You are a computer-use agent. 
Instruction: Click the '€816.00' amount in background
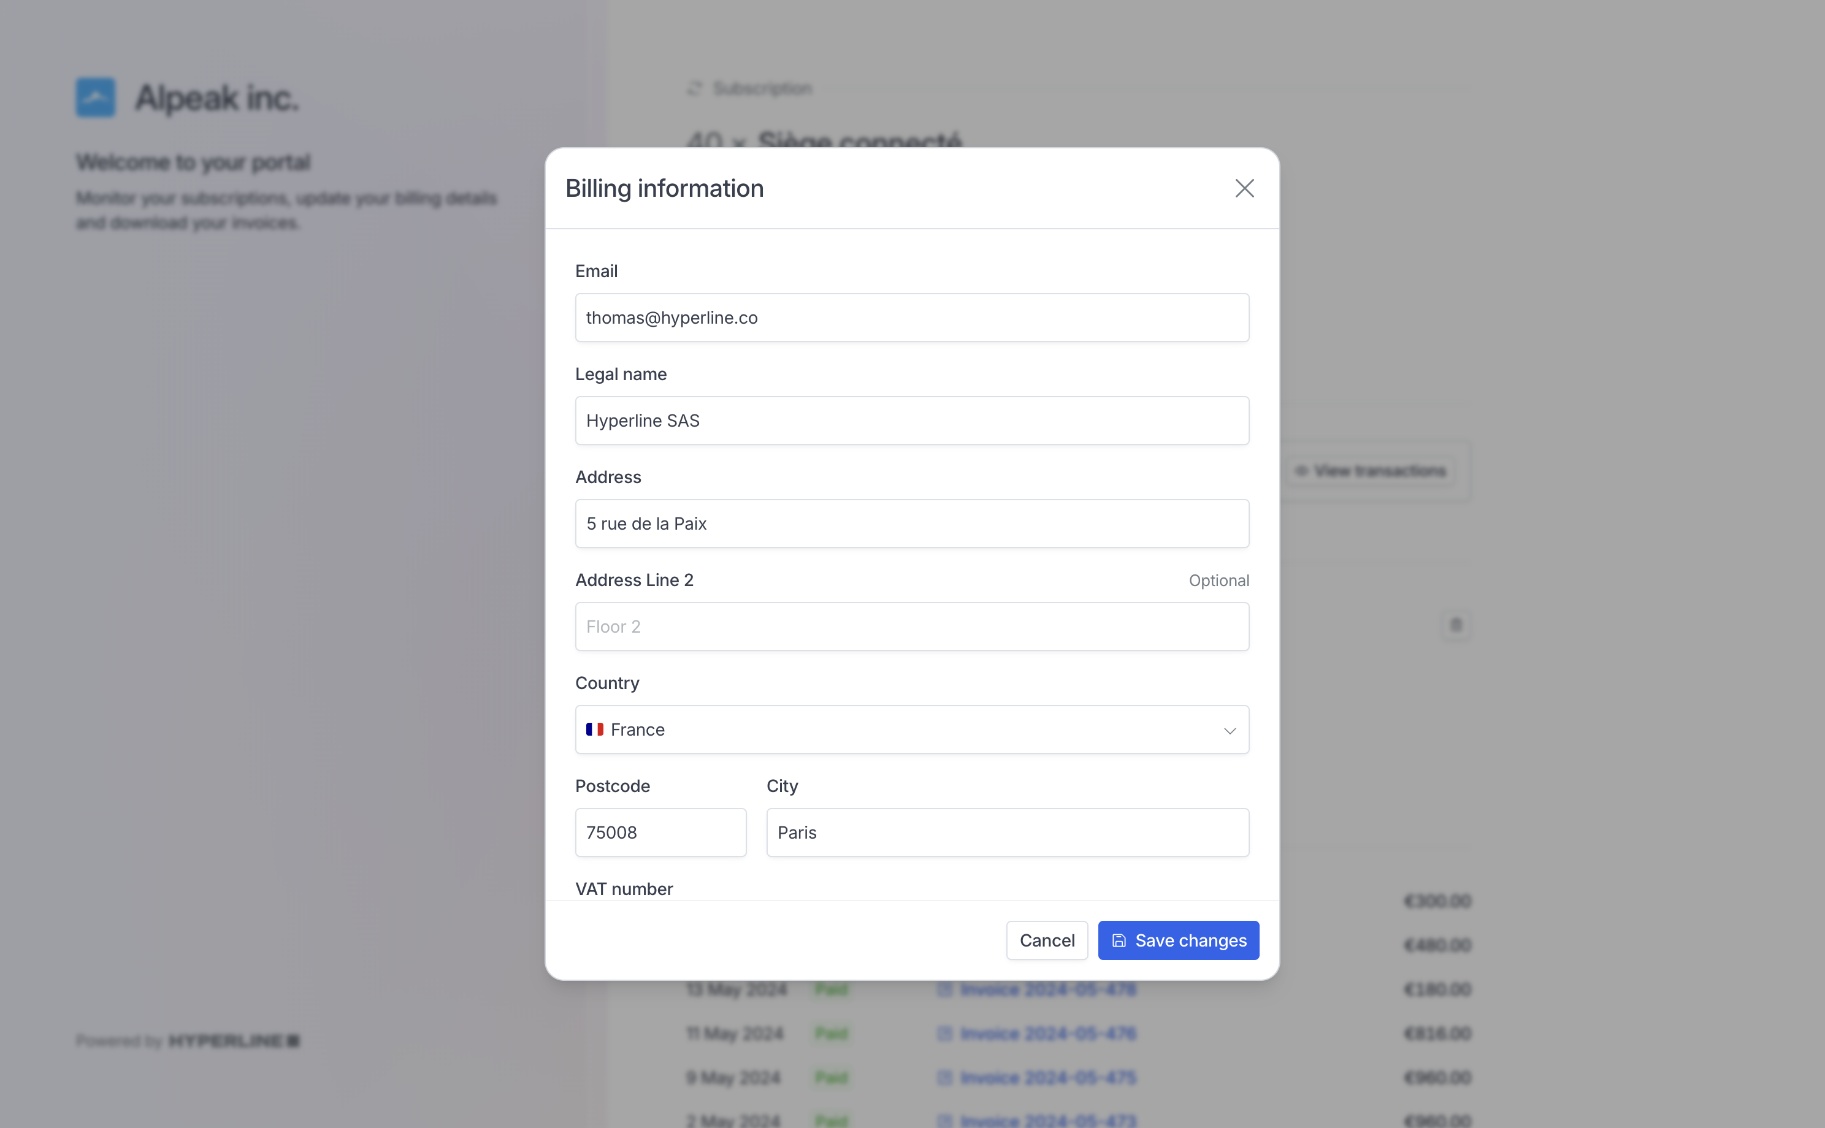pyautogui.click(x=1437, y=1033)
